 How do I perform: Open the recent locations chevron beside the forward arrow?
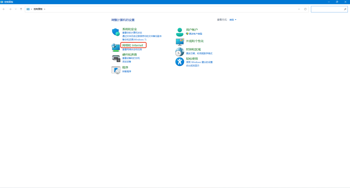[x=16, y=9]
